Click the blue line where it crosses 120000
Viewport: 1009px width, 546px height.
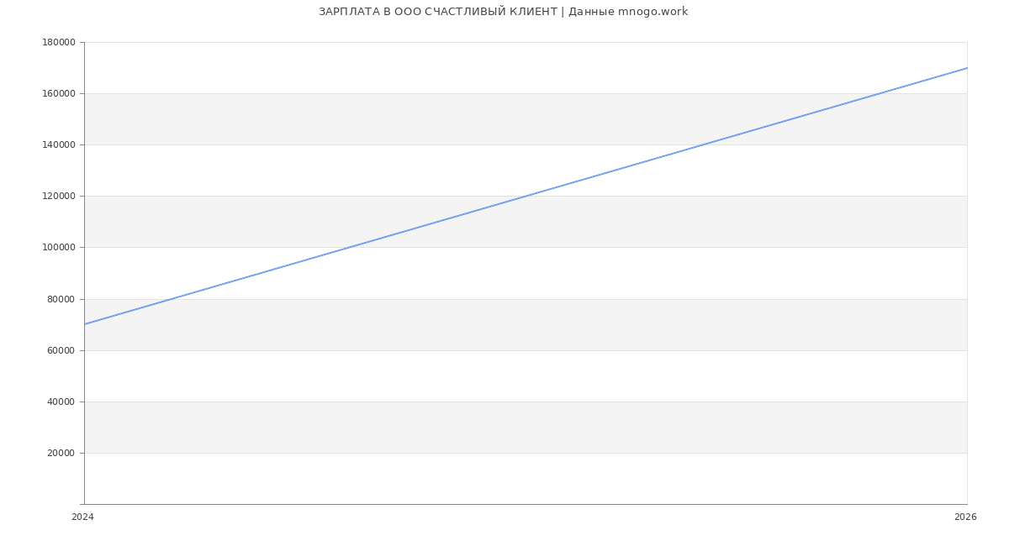(526, 196)
